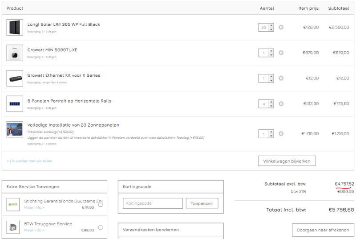The height and width of the screenshot is (239, 356).
Task: Remove Longi Solar LR4 365 WP from cart
Action: [281, 27]
